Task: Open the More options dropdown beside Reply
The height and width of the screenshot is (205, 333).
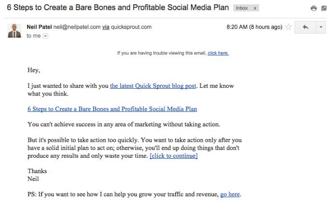Action: coord(320,27)
